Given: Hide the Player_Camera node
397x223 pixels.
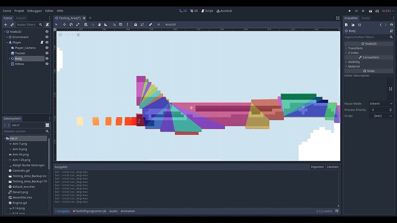Looking at the screenshot, I should (47, 48).
